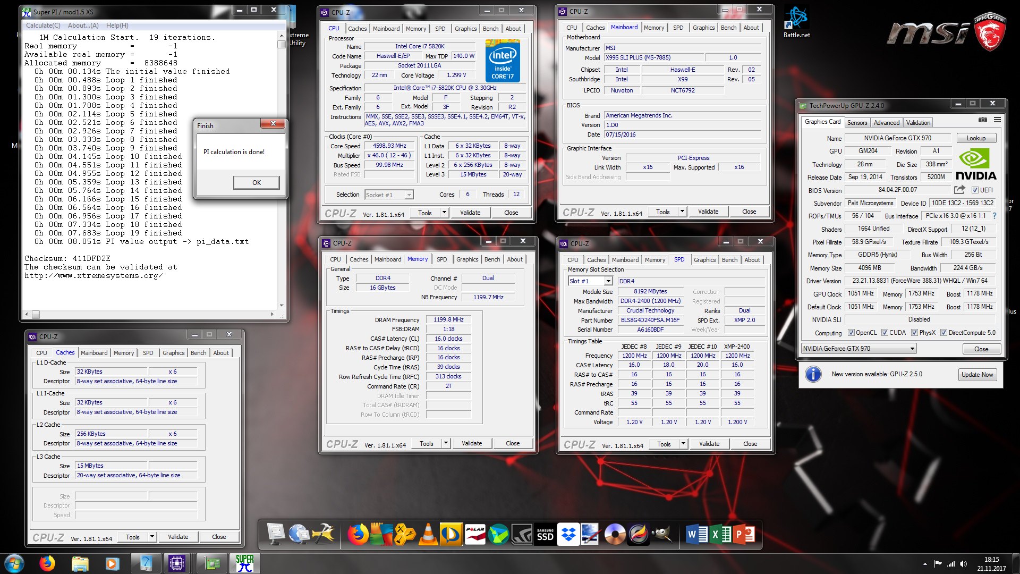The image size is (1020, 574).
Task: Click the blue info icon in the GPU-Z update bar
Action: pyautogui.click(x=813, y=374)
